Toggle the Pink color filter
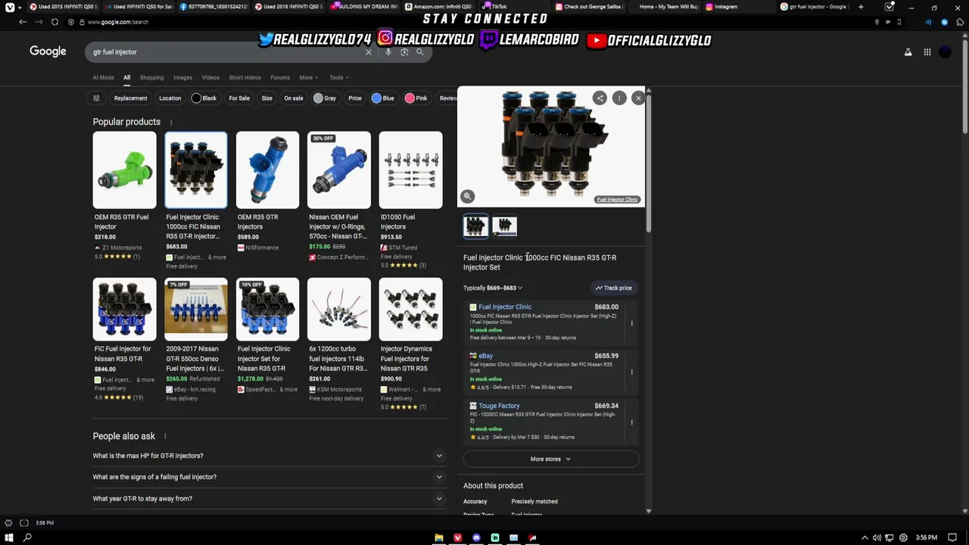 coord(416,98)
